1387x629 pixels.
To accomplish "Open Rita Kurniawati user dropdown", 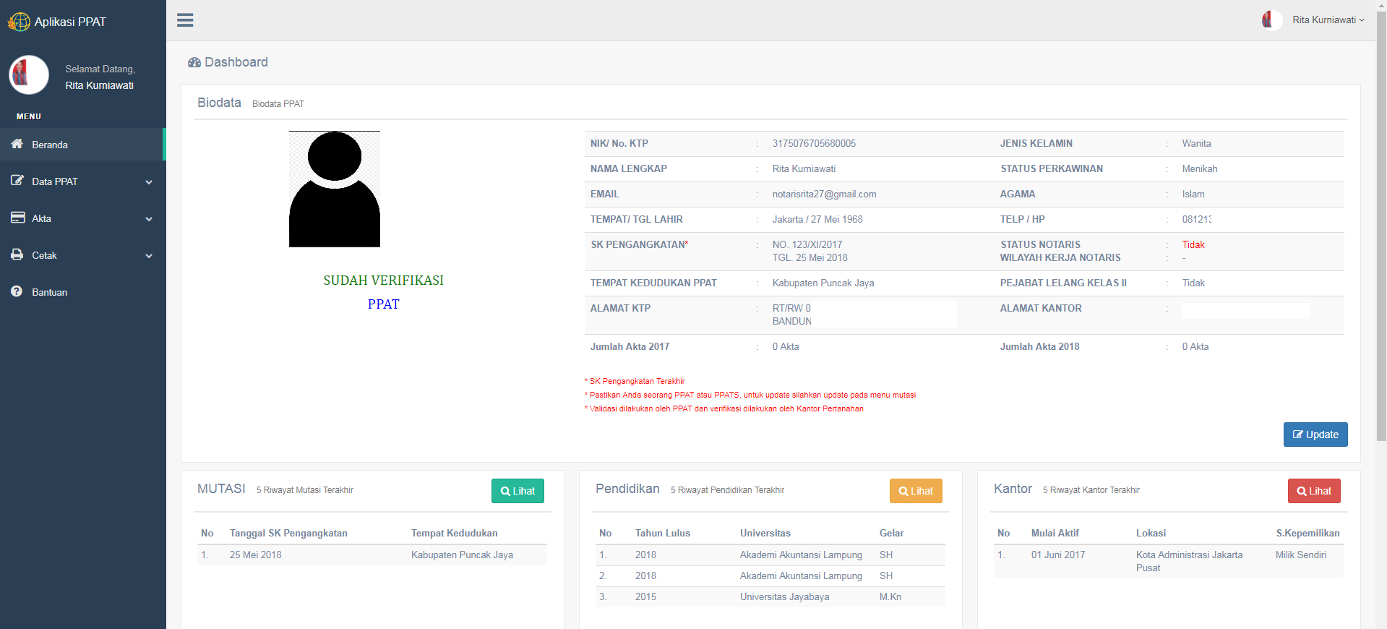I will (1323, 20).
